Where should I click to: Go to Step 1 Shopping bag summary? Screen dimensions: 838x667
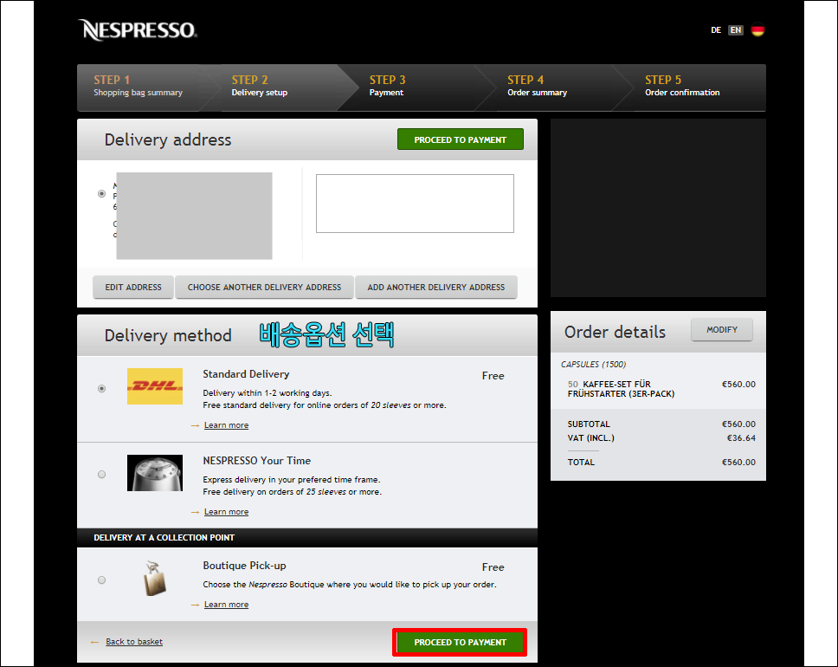(x=138, y=86)
